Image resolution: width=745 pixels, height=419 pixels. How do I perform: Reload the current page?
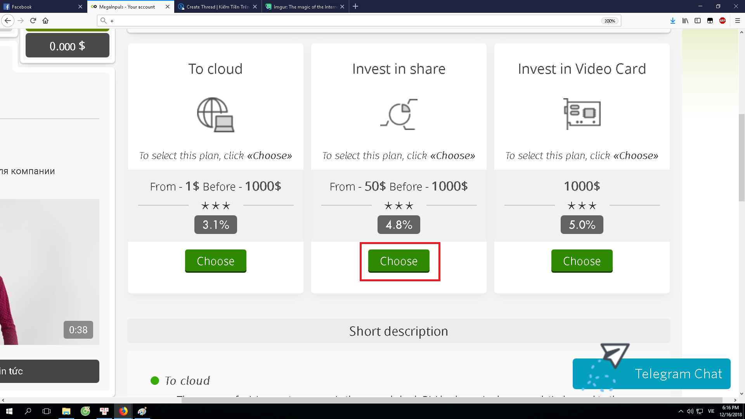33,21
